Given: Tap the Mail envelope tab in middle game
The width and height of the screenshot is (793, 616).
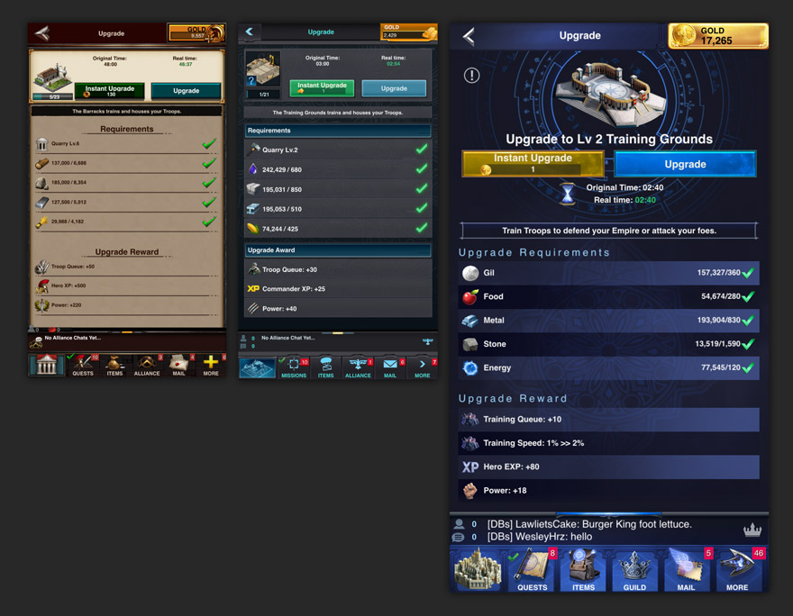Looking at the screenshot, I should [x=390, y=367].
